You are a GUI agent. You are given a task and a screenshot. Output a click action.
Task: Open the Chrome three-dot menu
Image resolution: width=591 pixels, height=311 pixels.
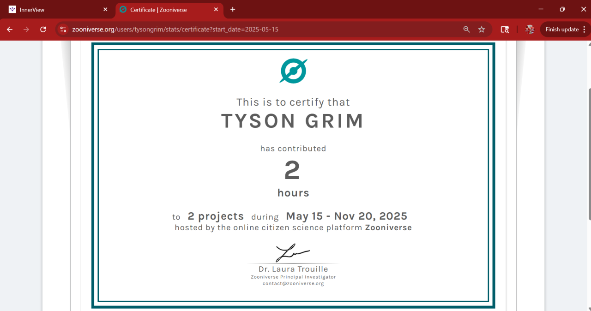584,30
